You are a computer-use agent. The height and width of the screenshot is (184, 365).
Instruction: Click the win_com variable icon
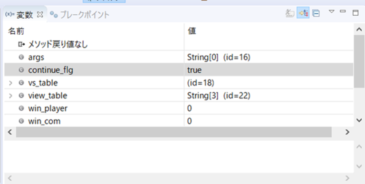click(x=21, y=121)
